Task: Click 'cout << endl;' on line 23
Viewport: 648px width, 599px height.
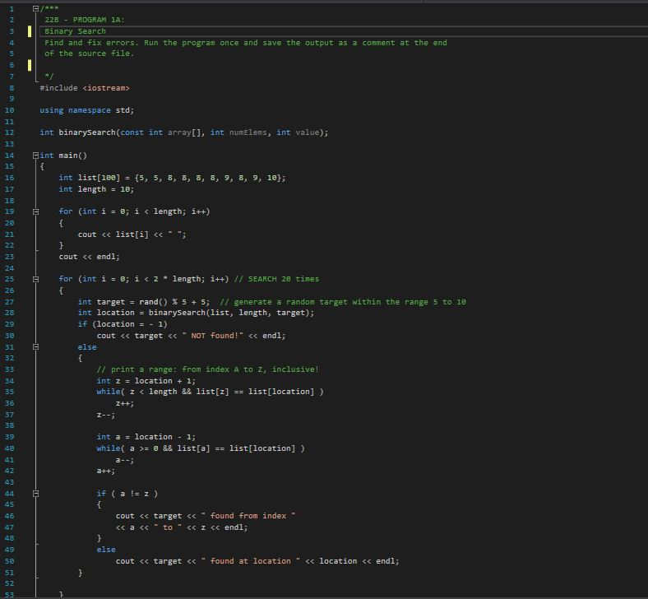Action: (x=90, y=257)
